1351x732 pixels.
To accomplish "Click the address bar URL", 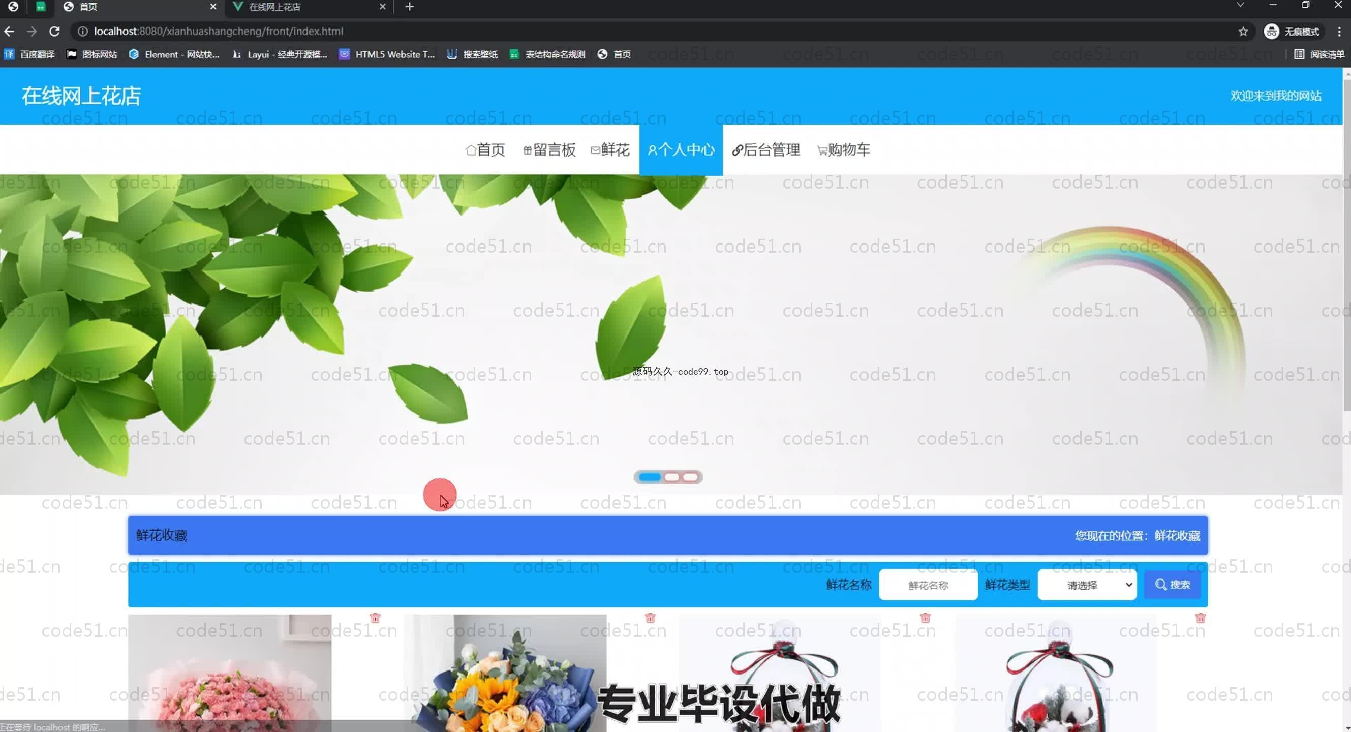I will pos(219,32).
